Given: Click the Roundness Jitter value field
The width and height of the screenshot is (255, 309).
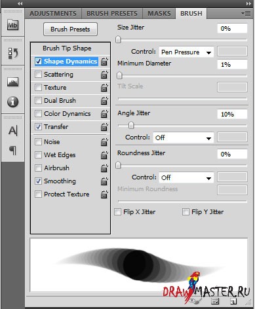Looking at the screenshot, I should (232, 154).
